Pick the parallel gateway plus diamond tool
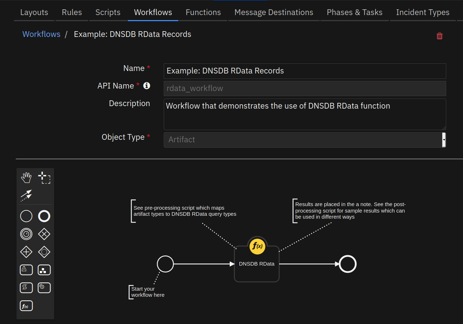This screenshot has width=463, height=324. point(26,252)
